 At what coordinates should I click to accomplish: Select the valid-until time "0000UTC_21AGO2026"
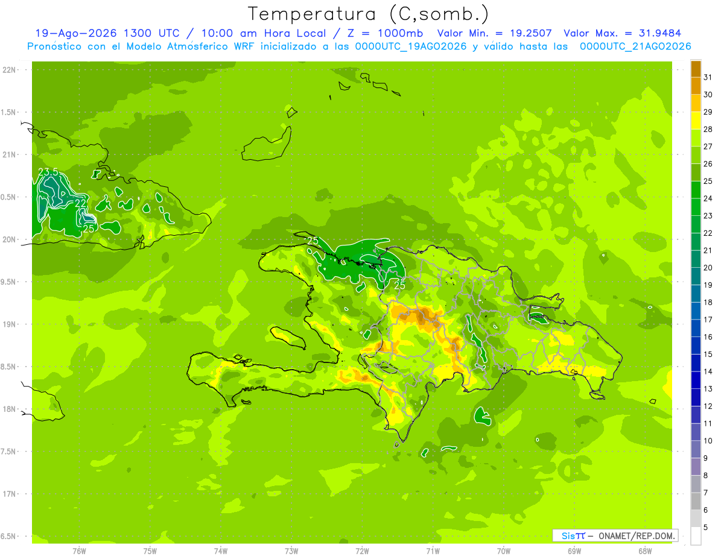635,46
